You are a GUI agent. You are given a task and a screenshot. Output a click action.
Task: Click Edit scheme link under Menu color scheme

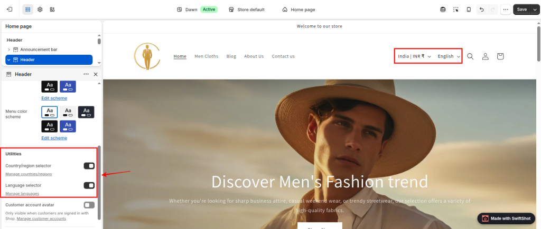[x=54, y=138]
